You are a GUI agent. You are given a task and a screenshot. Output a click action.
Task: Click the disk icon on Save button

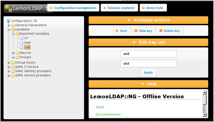(x=117, y=31)
